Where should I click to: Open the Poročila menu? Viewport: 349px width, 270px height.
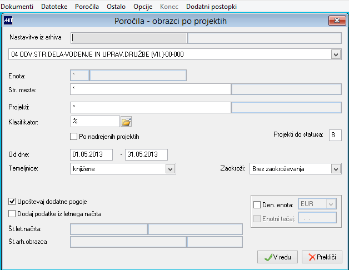(x=87, y=7)
